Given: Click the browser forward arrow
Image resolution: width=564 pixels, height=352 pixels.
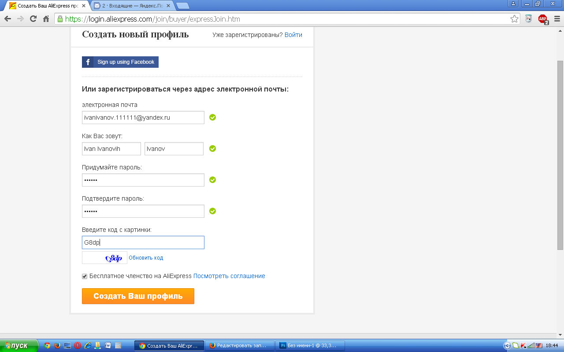Looking at the screenshot, I should point(20,19).
